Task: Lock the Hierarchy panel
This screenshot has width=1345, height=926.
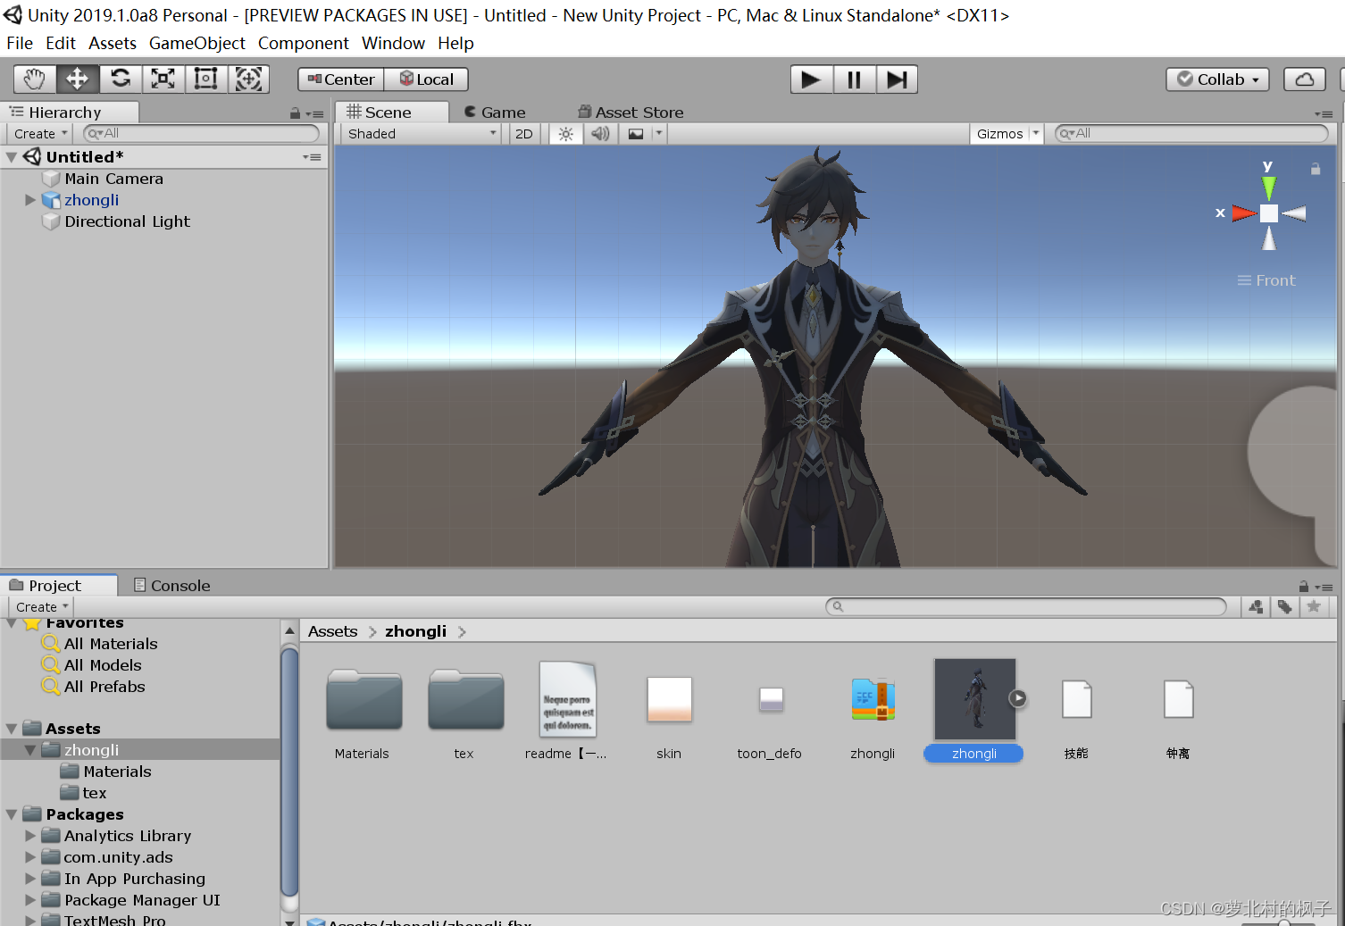Action: tap(295, 113)
